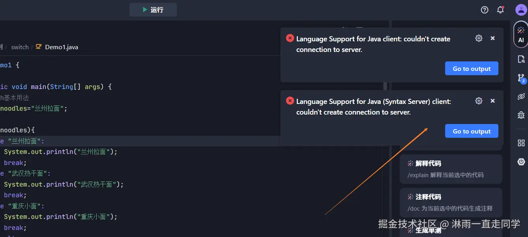This screenshot has width=528, height=237.
Task: Open settings gear on Syntax Server notification
Action: pyautogui.click(x=479, y=101)
